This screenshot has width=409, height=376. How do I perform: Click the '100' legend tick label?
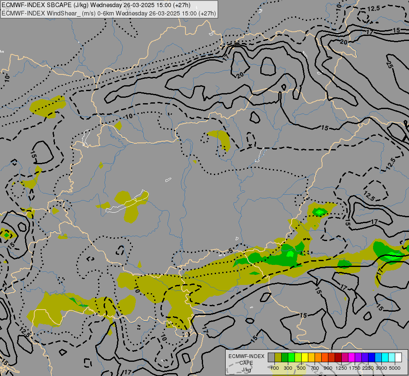click(x=274, y=368)
